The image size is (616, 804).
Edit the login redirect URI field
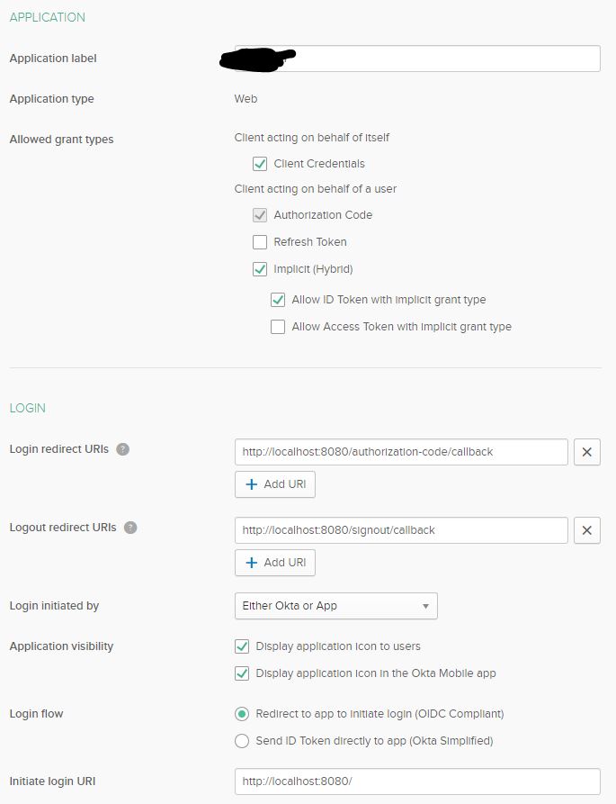click(401, 452)
